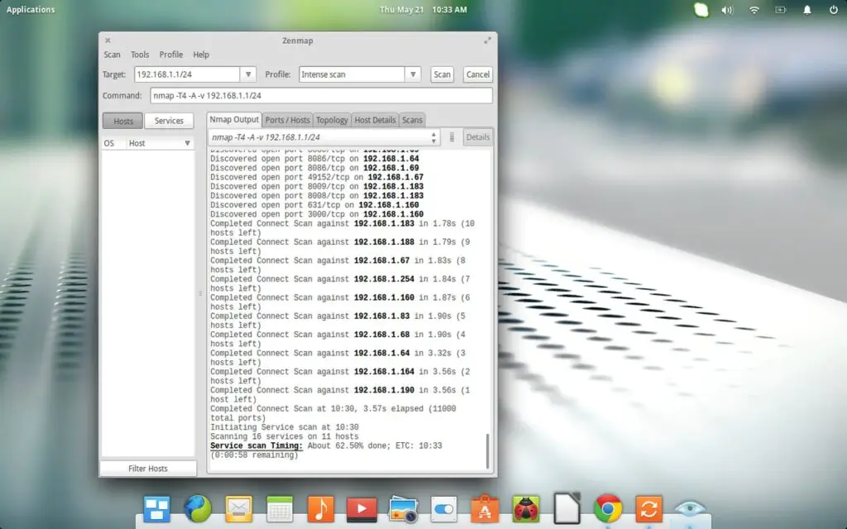Click the volume speaker icon

tap(727, 10)
